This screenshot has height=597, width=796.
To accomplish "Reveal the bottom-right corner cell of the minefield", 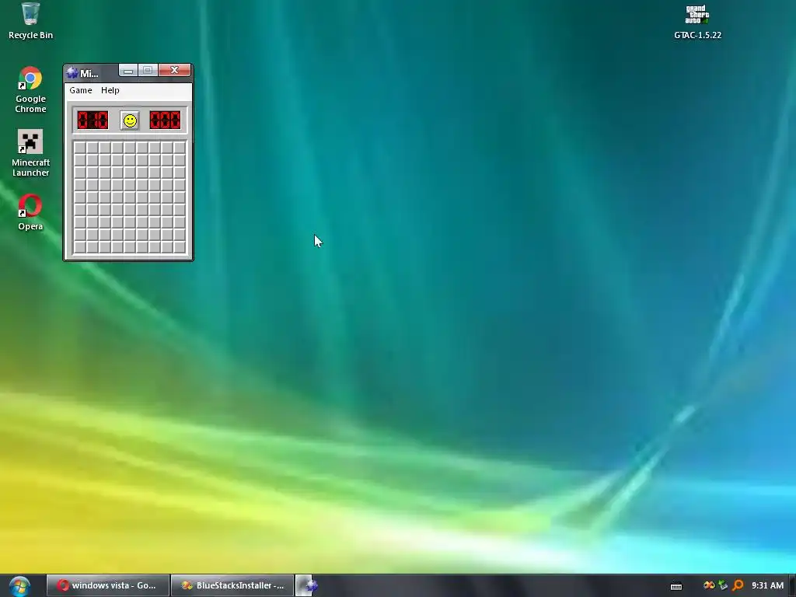I will [x=180, y=247].
